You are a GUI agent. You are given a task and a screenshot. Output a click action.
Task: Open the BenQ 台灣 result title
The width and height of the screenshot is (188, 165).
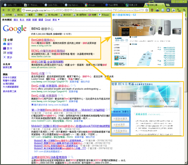click(x=38, y=73)
